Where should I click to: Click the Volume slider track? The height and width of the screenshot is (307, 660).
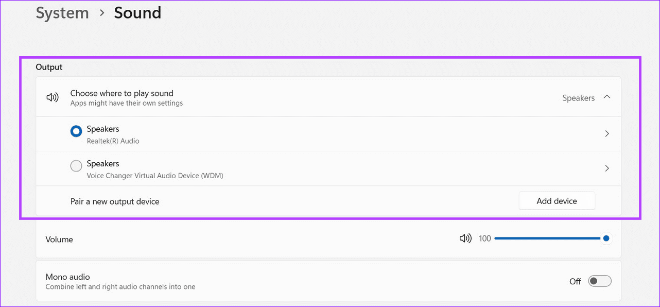click(x=546, y=238)
